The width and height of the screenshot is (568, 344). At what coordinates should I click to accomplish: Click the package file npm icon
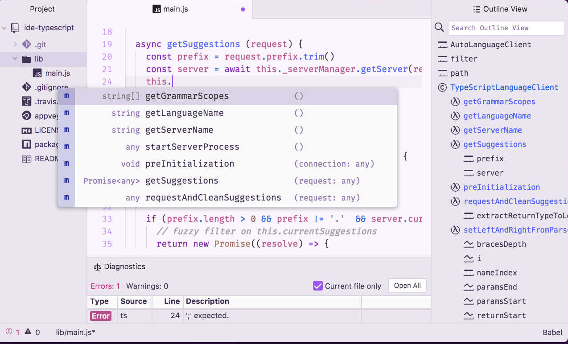click(x=27, y=144)
